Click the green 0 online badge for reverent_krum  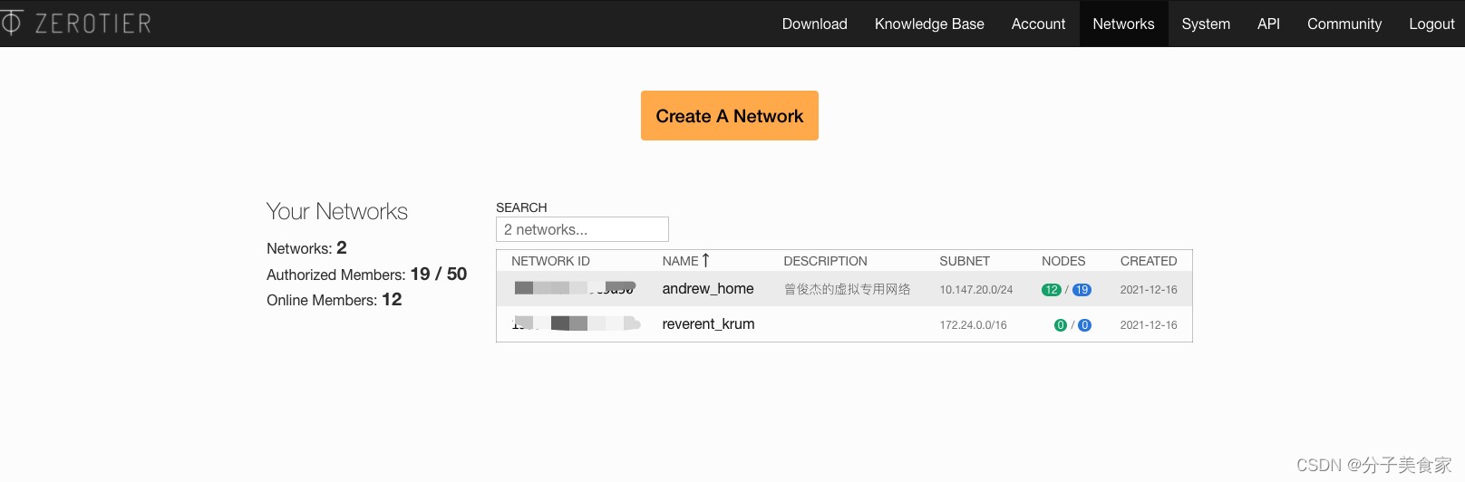[x=1061, y=325]
